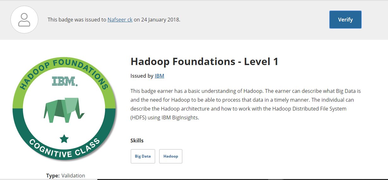Screen dimensions: 388x180
Task: Click the Hadoop Foundations - Level 1 heading
Action: [x=204, y=62]
